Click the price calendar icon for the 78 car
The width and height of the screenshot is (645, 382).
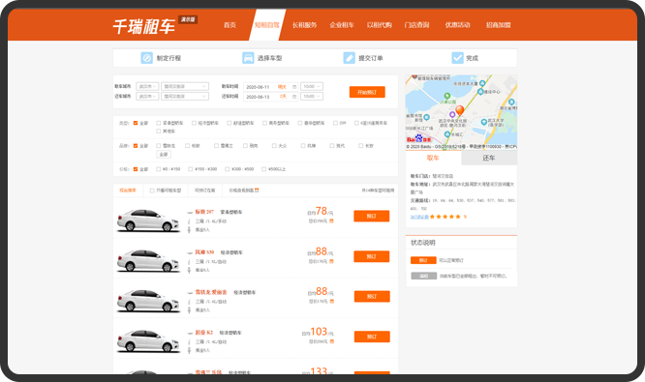tap(331, 221)
